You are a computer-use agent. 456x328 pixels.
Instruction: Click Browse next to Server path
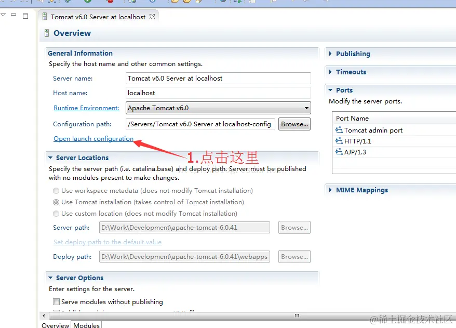pos(294,227)
